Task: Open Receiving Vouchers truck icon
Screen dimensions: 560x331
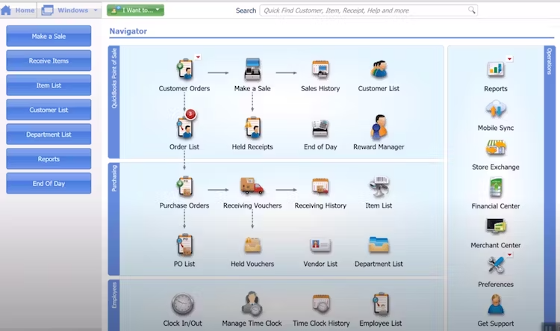Action: point(252,187)
